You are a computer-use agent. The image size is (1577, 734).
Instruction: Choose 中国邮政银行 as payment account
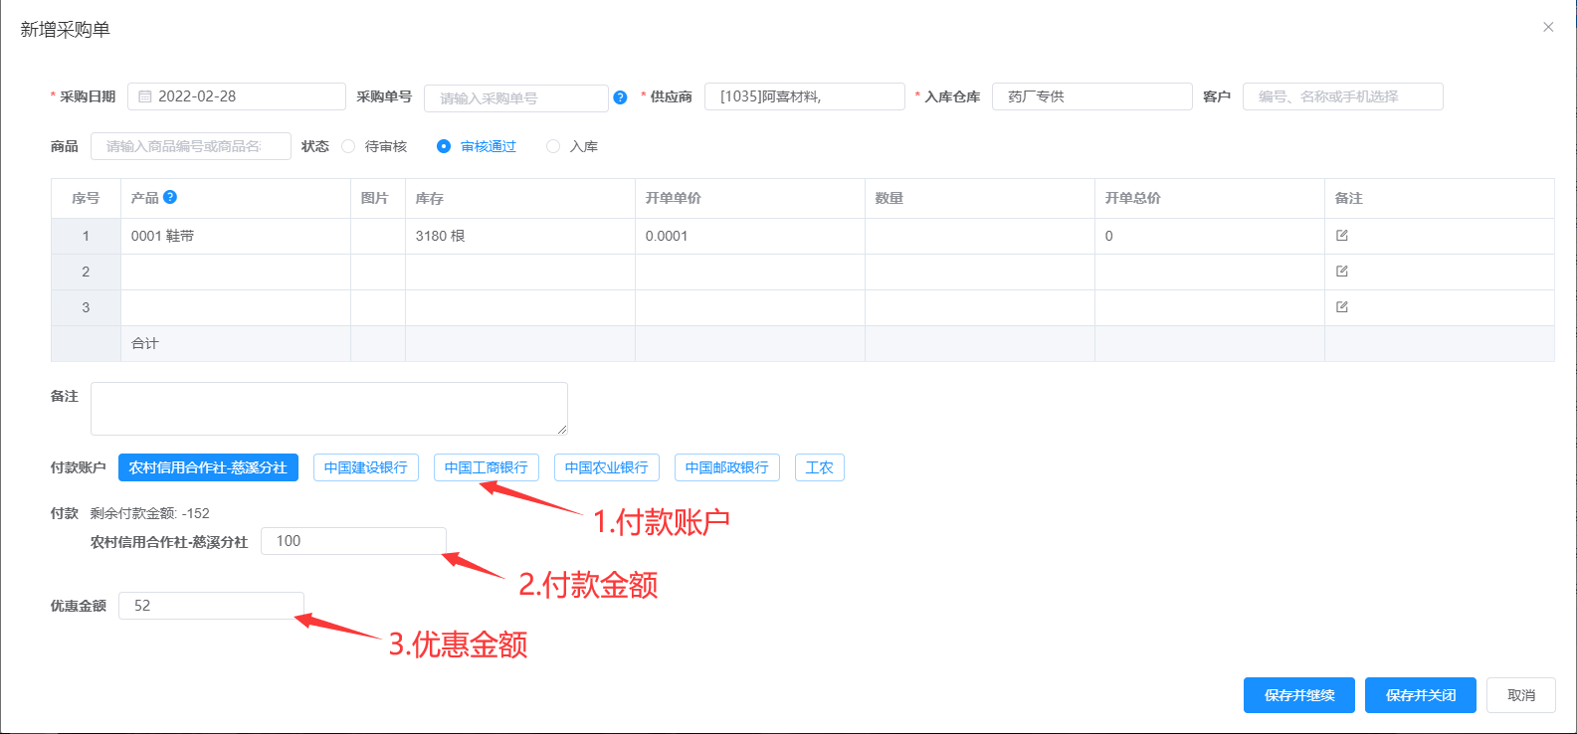(x=726, y=467)
